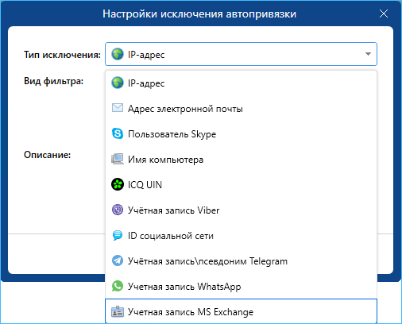Collapse the Тип исключения dropdown arrow
The width and height of the screenshot is (402, 324).
[x=368, y=54]
